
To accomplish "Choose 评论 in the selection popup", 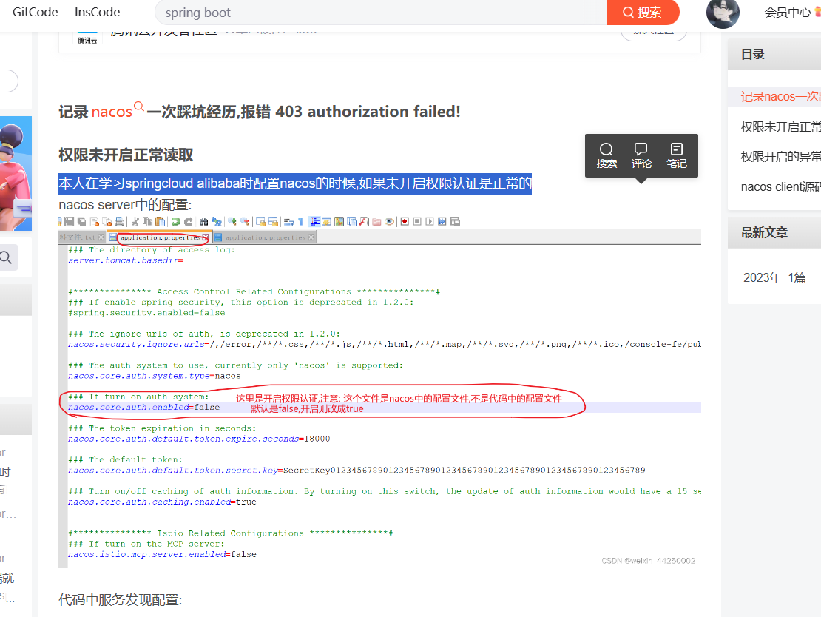I will (x=641, y=155).
